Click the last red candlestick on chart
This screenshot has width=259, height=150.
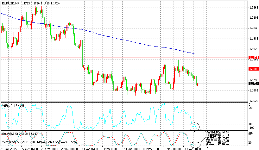click(197, 85)
